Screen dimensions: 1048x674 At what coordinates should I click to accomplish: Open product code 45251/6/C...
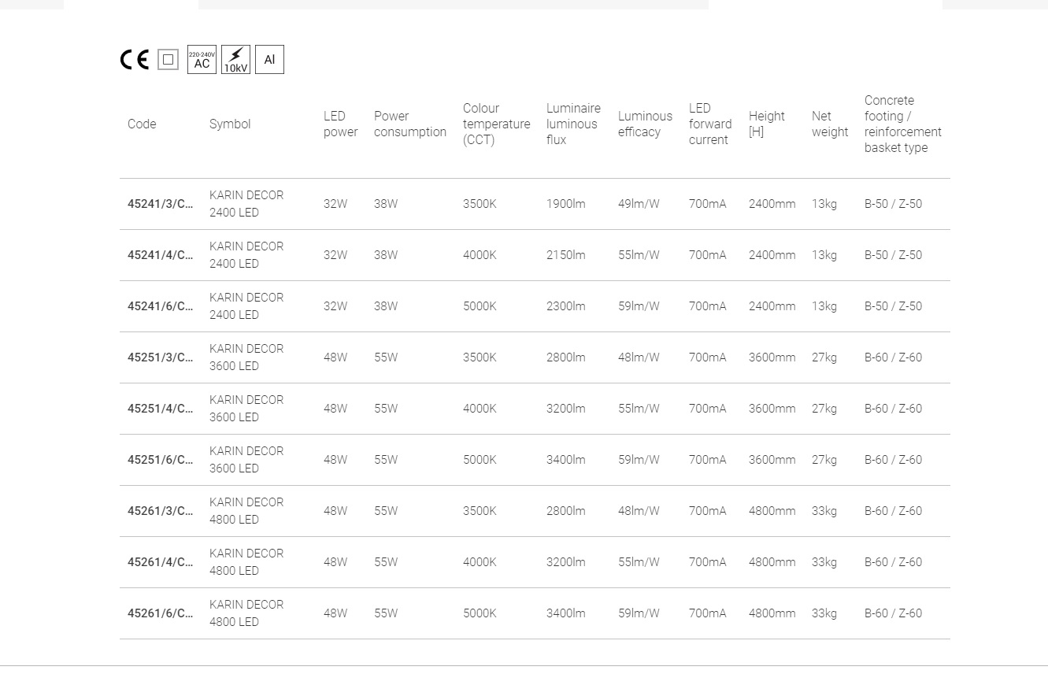(x=160, y=460)
